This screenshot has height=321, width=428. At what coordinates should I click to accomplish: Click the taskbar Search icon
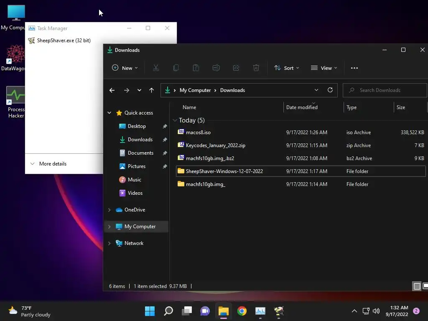coord(168,311)
